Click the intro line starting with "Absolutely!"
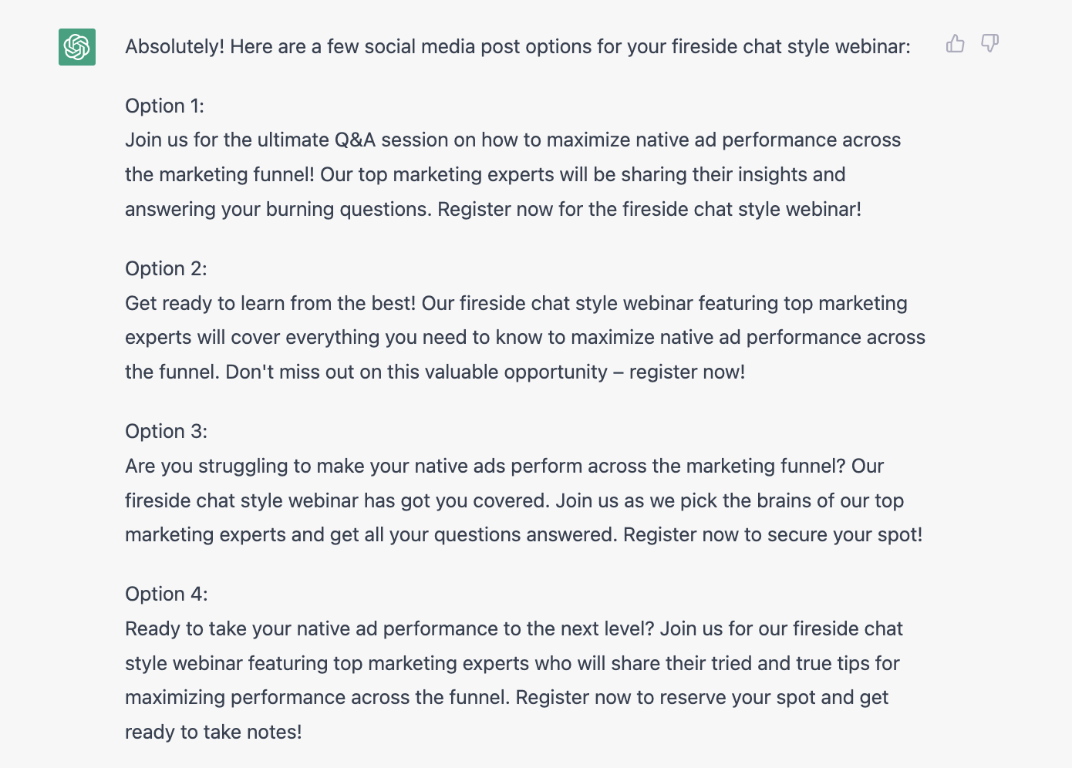The image size is (1072, 768). pyautogui.click(x=517, y=47)
